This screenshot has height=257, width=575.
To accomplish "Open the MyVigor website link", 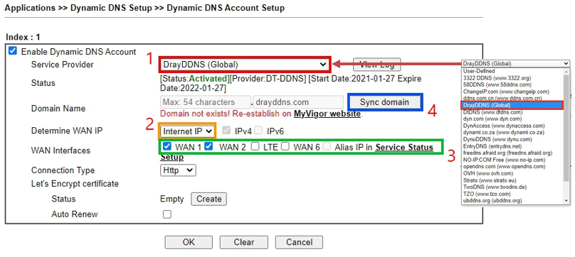I will (327, 114).
